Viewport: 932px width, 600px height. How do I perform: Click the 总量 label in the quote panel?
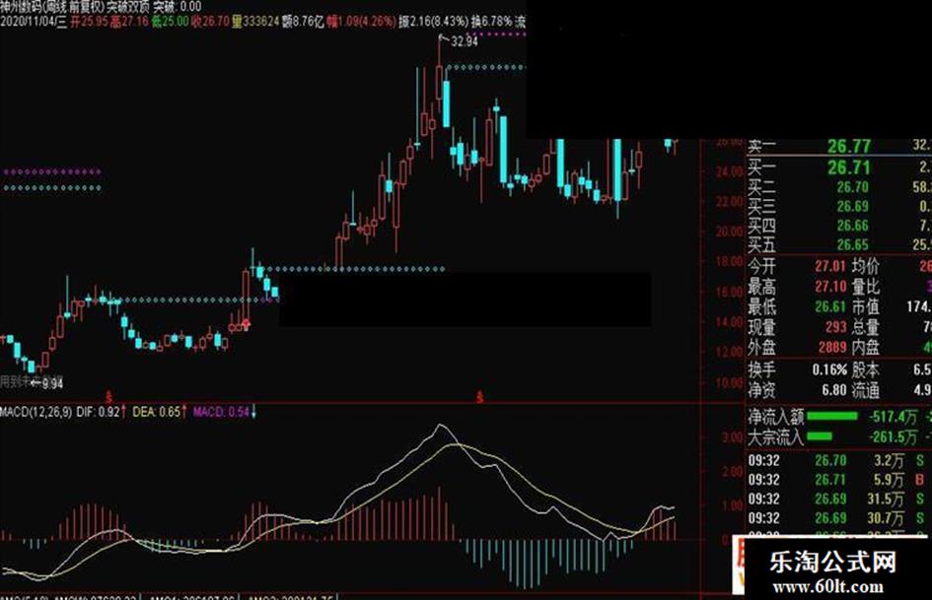pyautogui.click(x=866, y=327)
